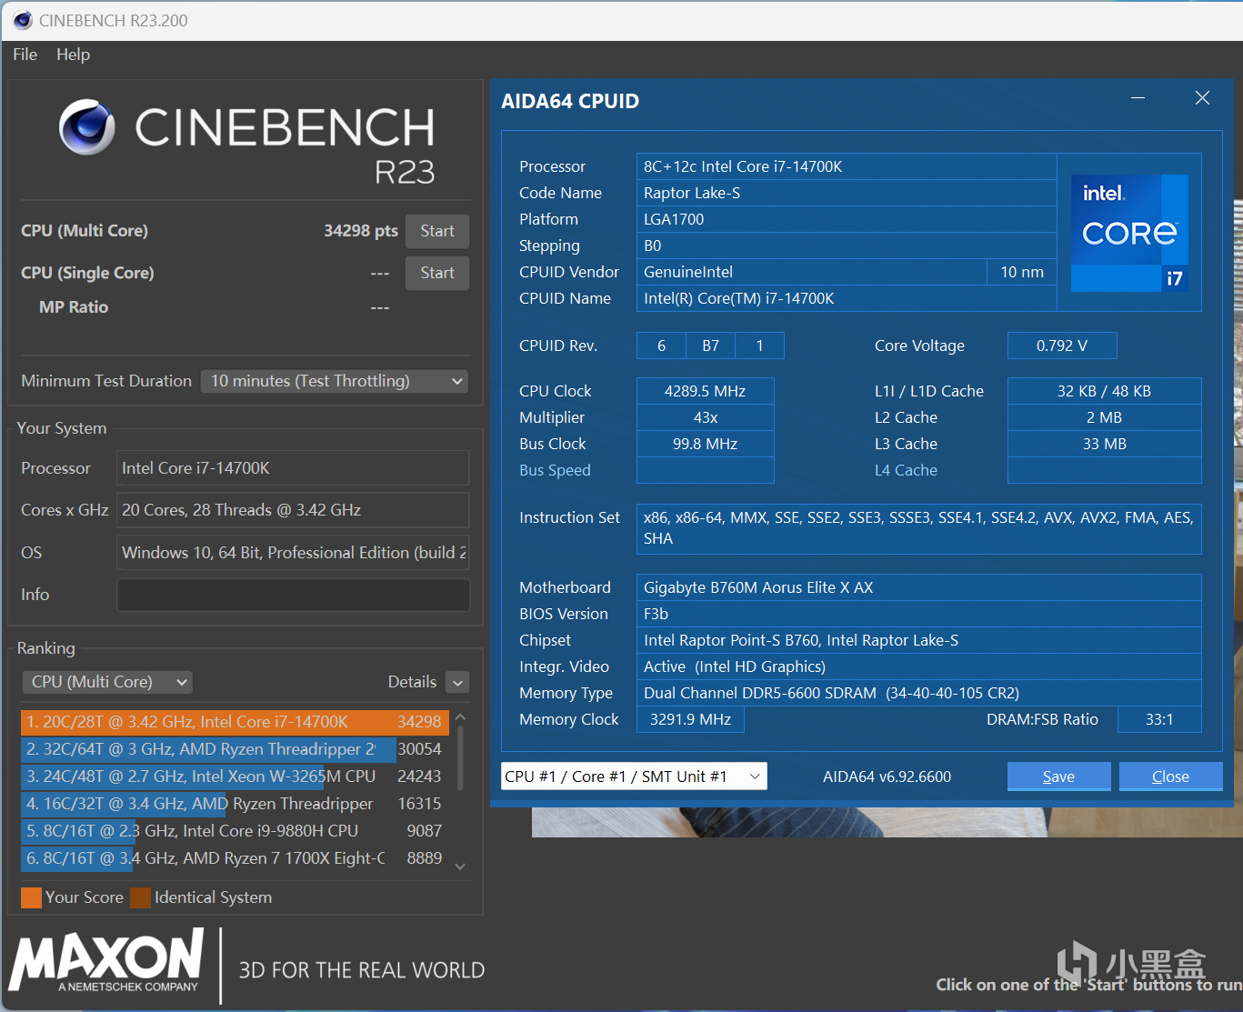Viewport: 1243px width, 1012px height.
Task: Click the Save button in AIDA64
Action: (1058, 777)
